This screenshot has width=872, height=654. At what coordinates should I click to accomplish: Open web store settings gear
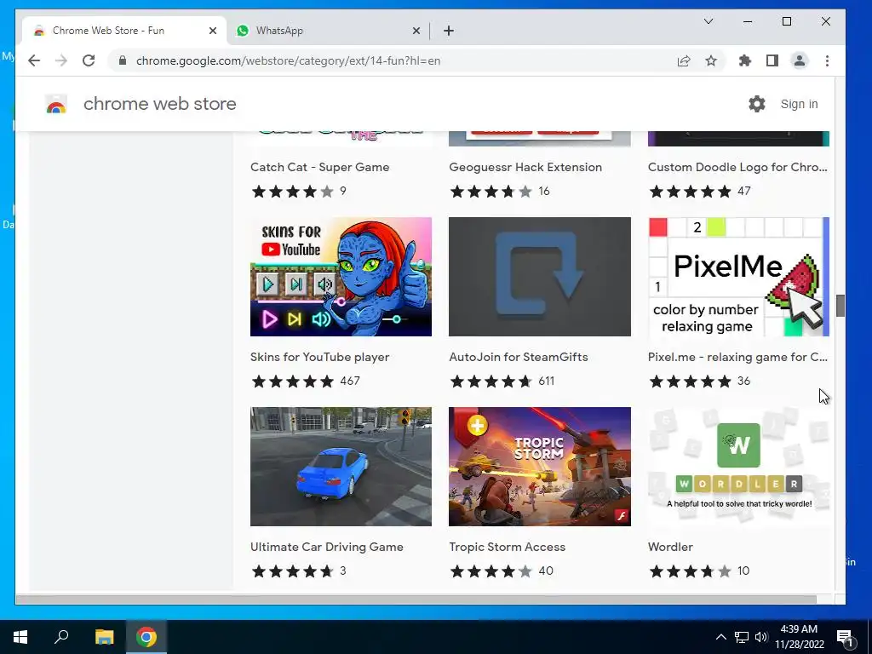point(756,104)
